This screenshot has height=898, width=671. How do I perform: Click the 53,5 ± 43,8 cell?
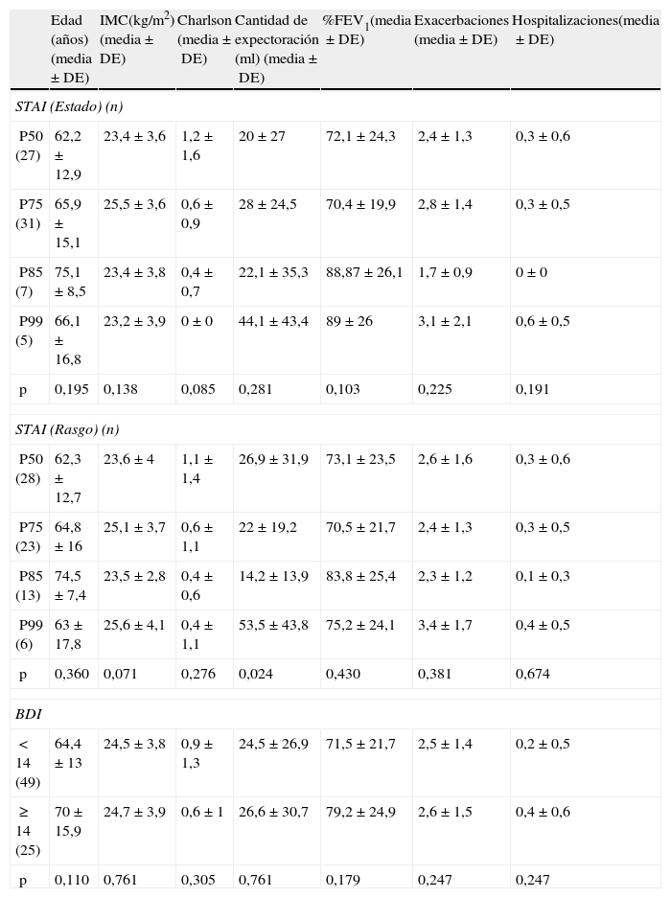tap(273, 626)
